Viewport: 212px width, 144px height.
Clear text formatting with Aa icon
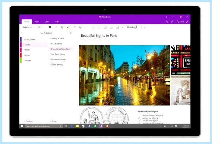pyautogui.click(x=80, y=27)
